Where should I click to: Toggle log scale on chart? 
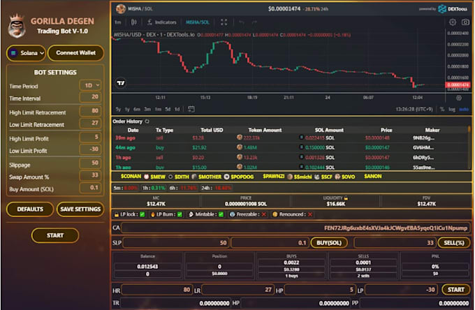pos(452,109)
